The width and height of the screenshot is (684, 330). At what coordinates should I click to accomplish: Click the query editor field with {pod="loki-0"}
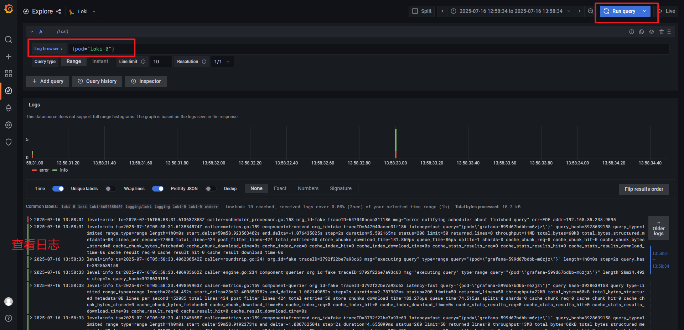click(369, 49)
